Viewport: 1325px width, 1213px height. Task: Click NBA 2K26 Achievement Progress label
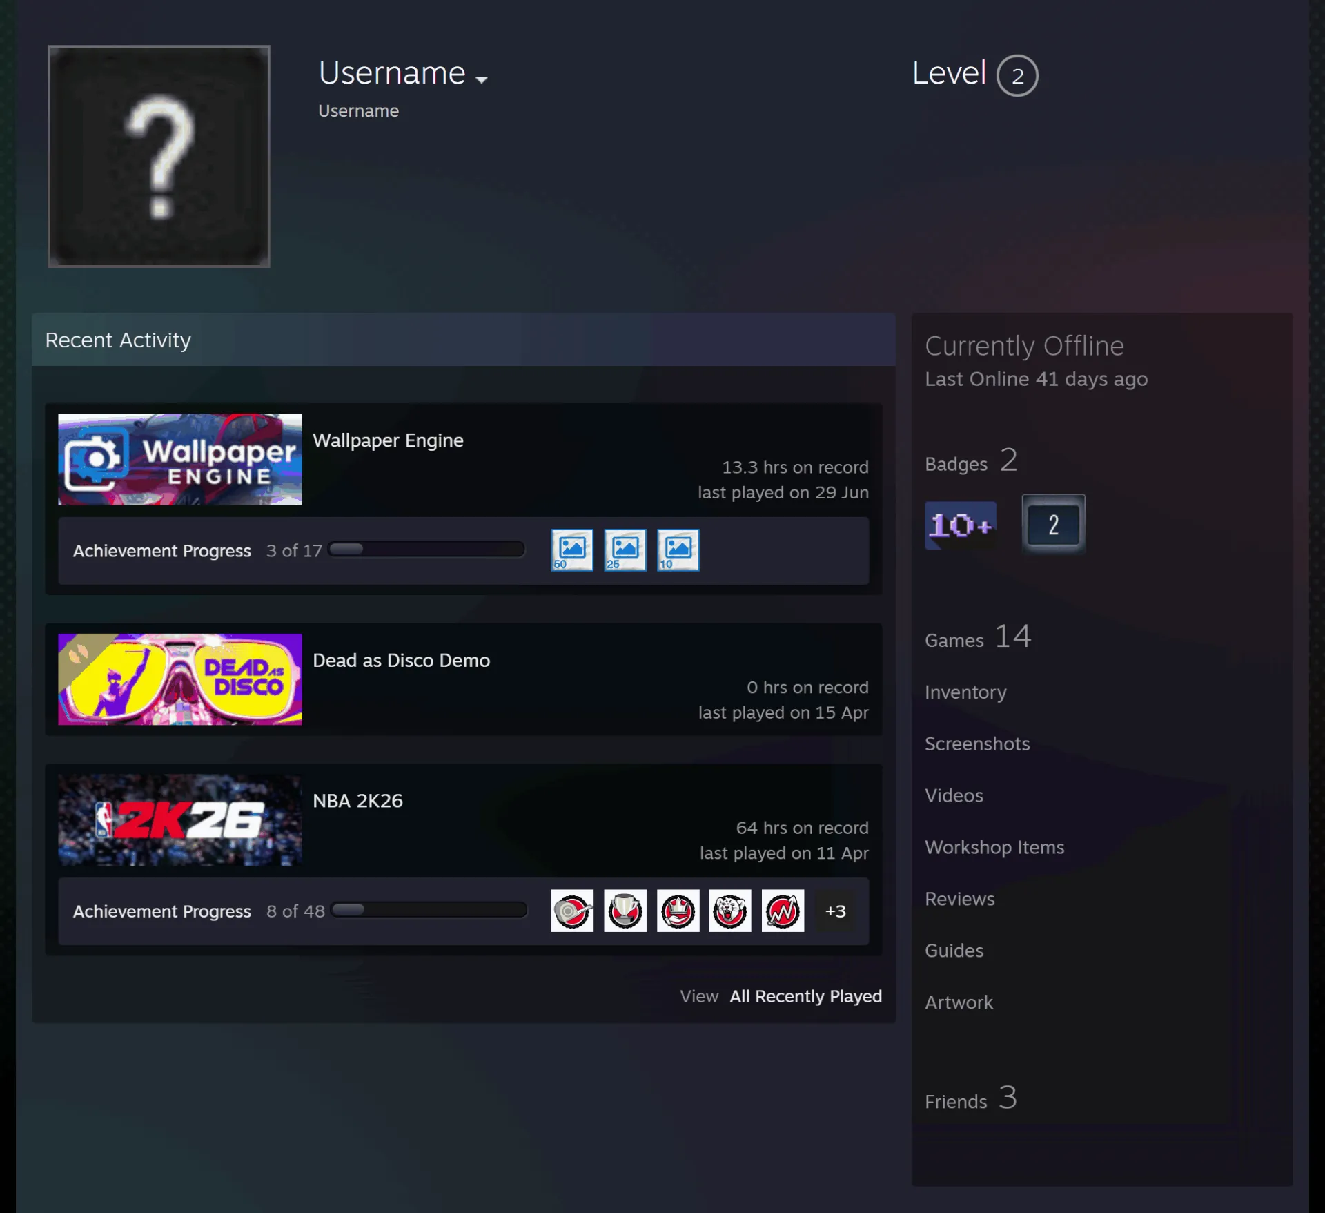(162, 911)
